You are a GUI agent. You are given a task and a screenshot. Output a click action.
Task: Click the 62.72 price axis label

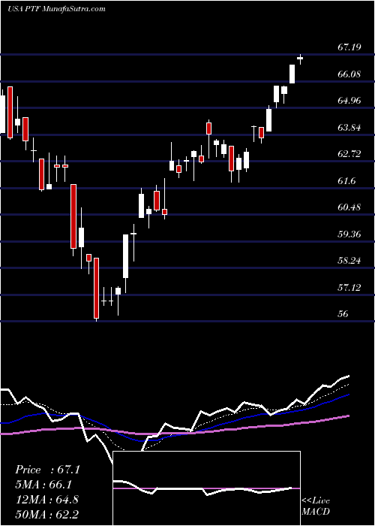click(349, 154)
